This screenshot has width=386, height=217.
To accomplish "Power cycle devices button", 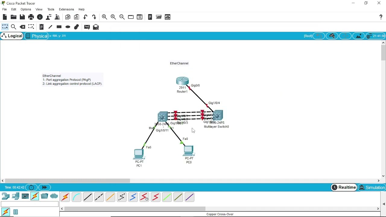I will point(31,187).
